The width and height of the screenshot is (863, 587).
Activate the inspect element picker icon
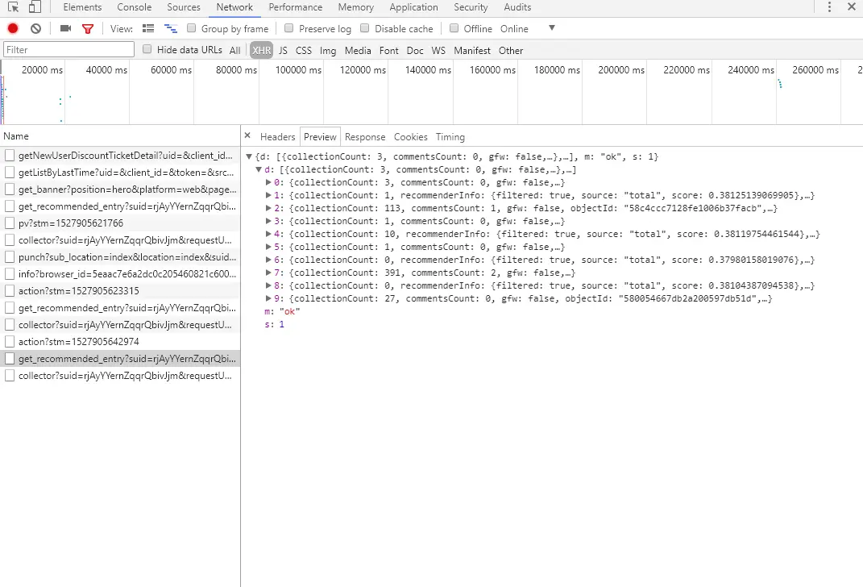pyautogui.click(x=13, y=7)
